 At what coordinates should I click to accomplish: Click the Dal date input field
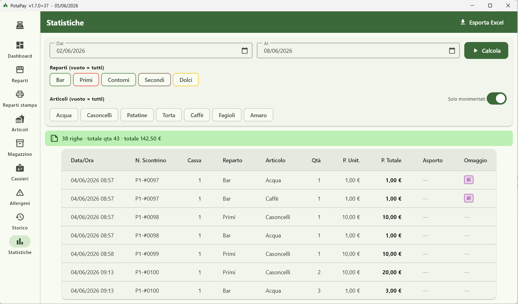(151, 51)
